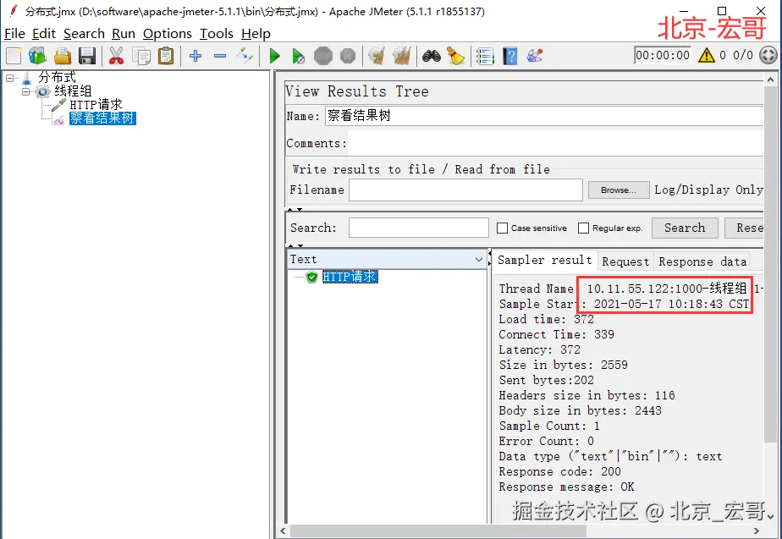Click the Toggle enable/disable icon

click(x=245, y=56)
